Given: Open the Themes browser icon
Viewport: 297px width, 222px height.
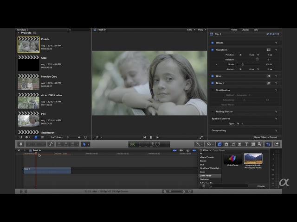Looking at the screenshot, I should point(260,144).
